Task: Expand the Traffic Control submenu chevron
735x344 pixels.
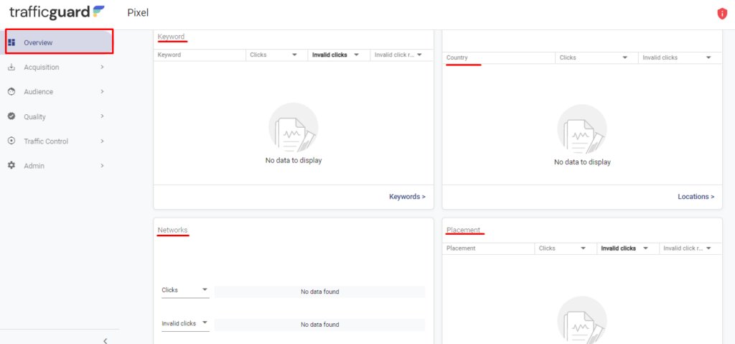Action: (x=102, y=141)
